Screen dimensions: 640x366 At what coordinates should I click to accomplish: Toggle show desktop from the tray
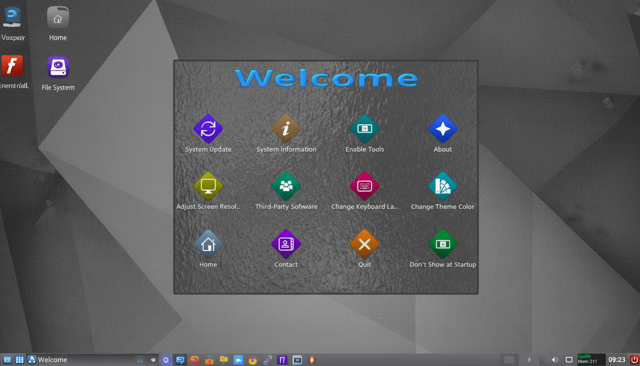pyautogui.click(x=569, y=360)
